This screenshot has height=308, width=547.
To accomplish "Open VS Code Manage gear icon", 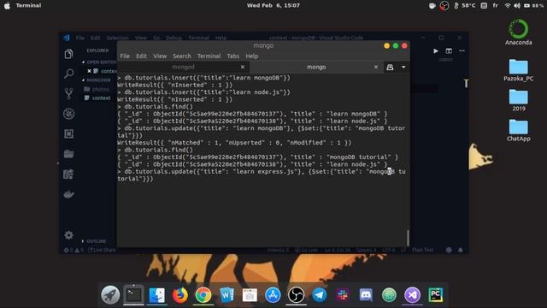I will click(x=68, y=235).
